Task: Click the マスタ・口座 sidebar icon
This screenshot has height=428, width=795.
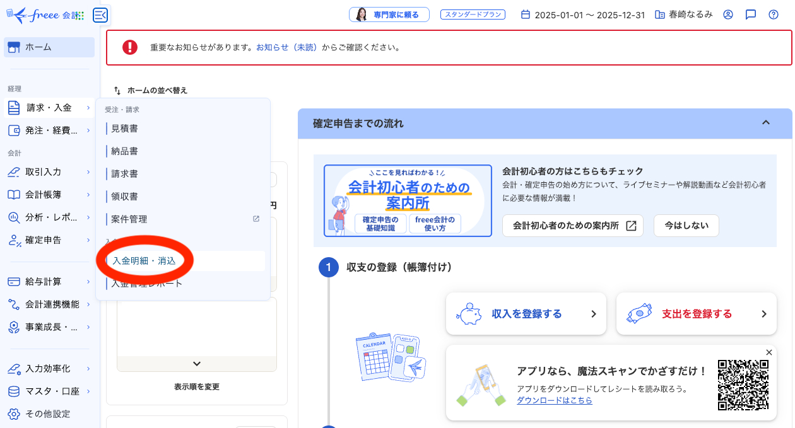Action: [14, 391]
